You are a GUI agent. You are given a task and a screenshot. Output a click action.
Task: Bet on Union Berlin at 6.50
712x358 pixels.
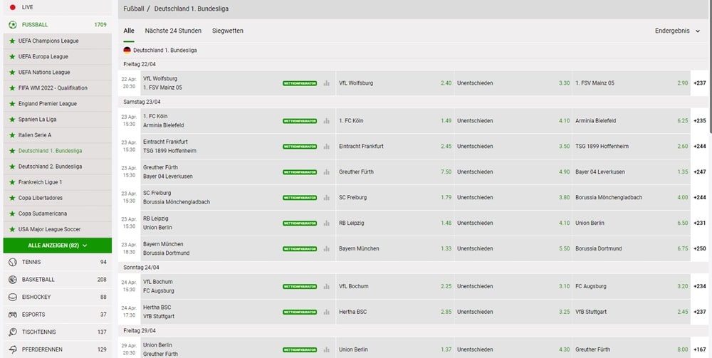(x=631, y=223)
